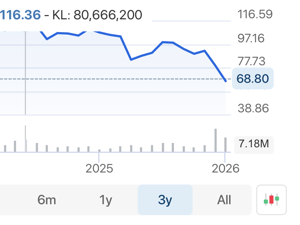Show the All time range

(x=224, y=200)
